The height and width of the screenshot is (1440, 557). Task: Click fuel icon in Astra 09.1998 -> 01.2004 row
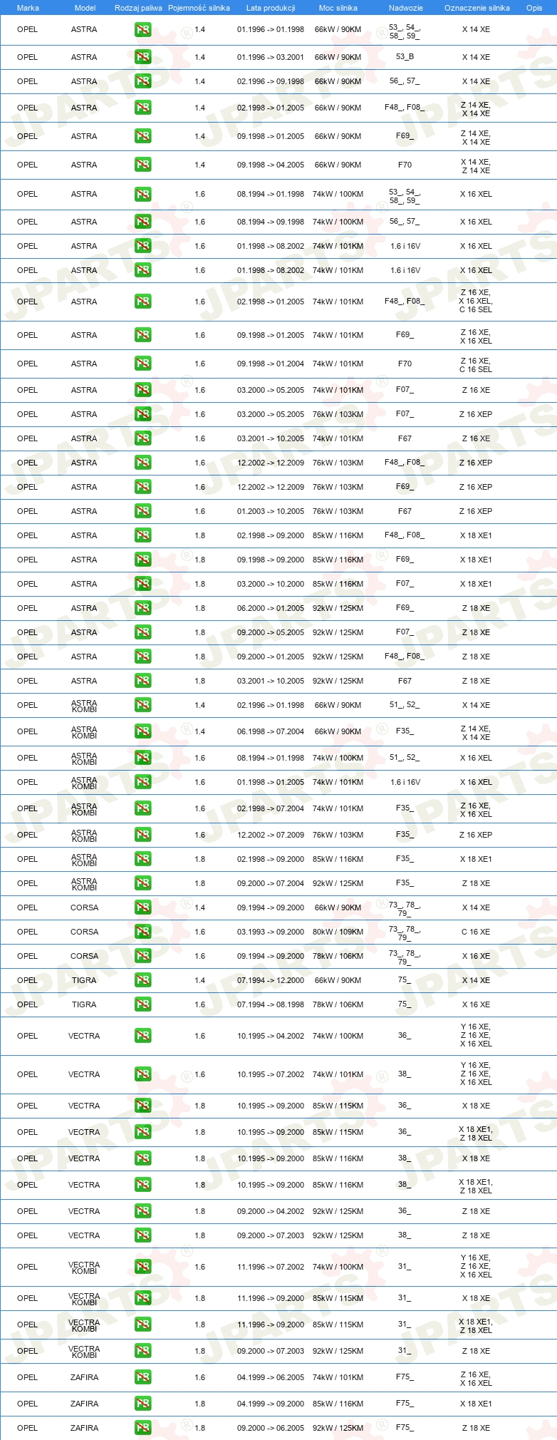tap(142, 364)
